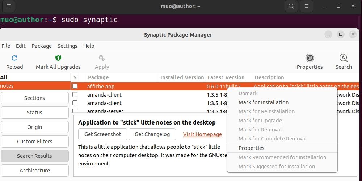Image resolution: width=362 pixels, height=181 pixels.
Task: Sort by the Latest Version column header
Action: pyautogui.click(x=226, y=77)
